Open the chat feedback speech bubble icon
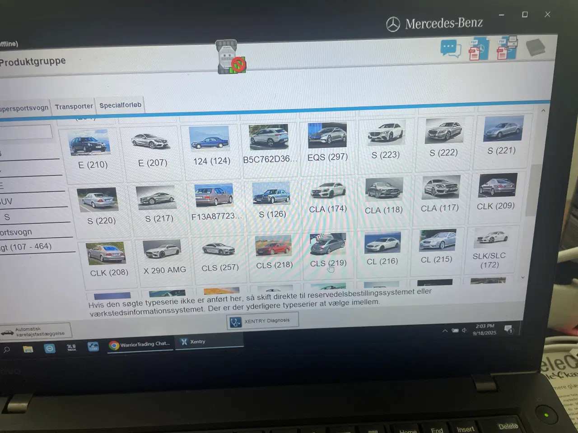 coord(450,49)
